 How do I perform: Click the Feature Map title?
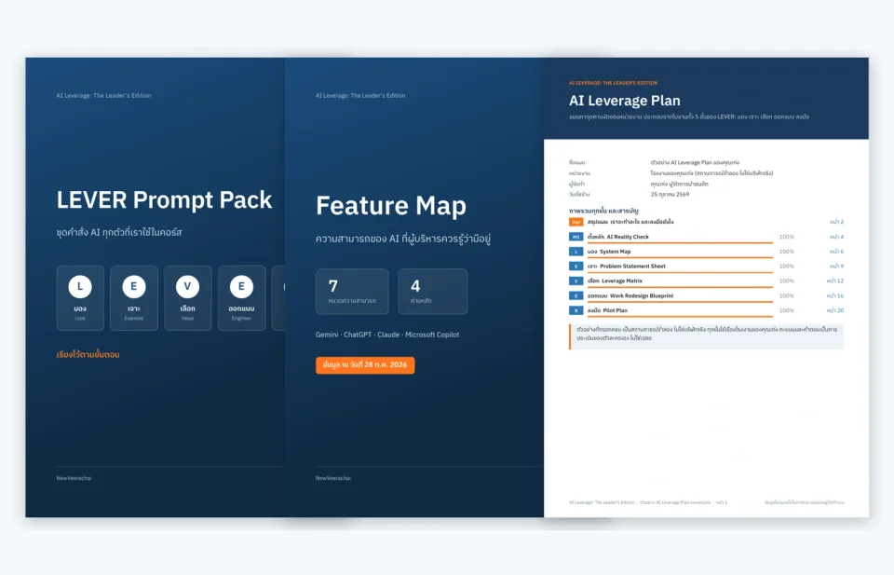coord(391,206)
